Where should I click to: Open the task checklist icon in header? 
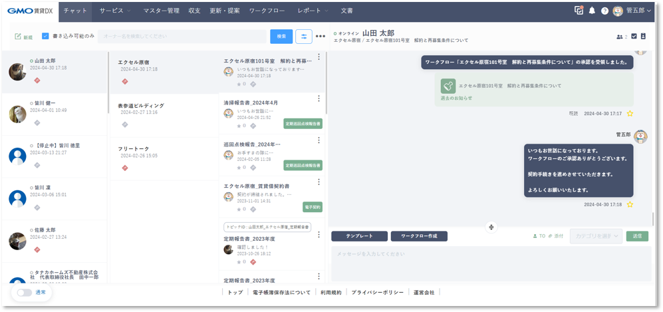click(579, 11)
